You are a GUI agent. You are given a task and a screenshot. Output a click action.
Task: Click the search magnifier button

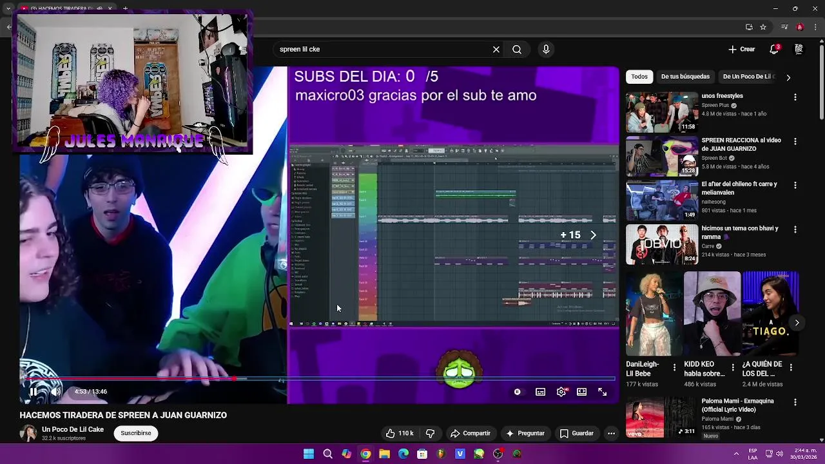pos(517,49)
